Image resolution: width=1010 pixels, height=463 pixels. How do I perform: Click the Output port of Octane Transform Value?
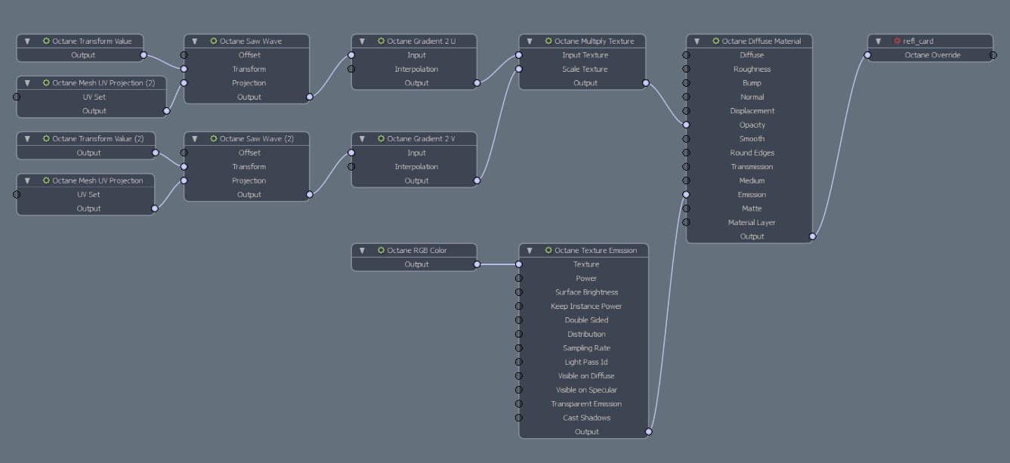pyautogui.click(x=144, y=54)
